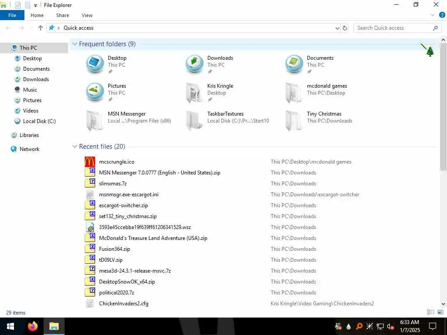Select the slimxmas.7z archive icon
Viewport: 447px width, 335px height.
coord(90,184)
